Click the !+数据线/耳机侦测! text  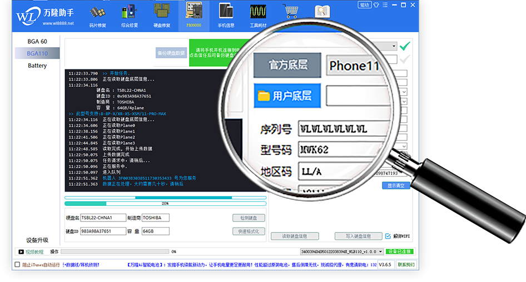[81, 265]
